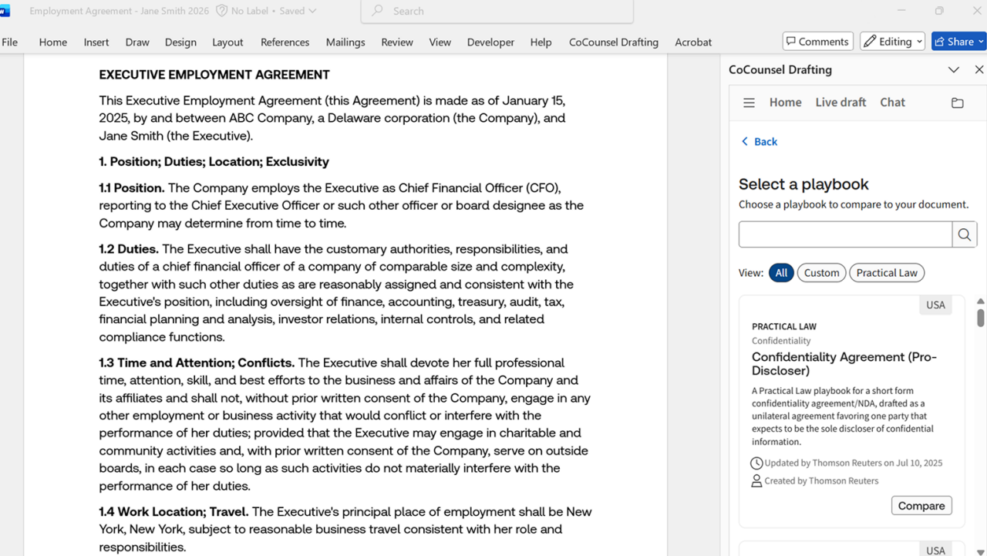Go Back in the CoCounsel panel

(759, 142)
